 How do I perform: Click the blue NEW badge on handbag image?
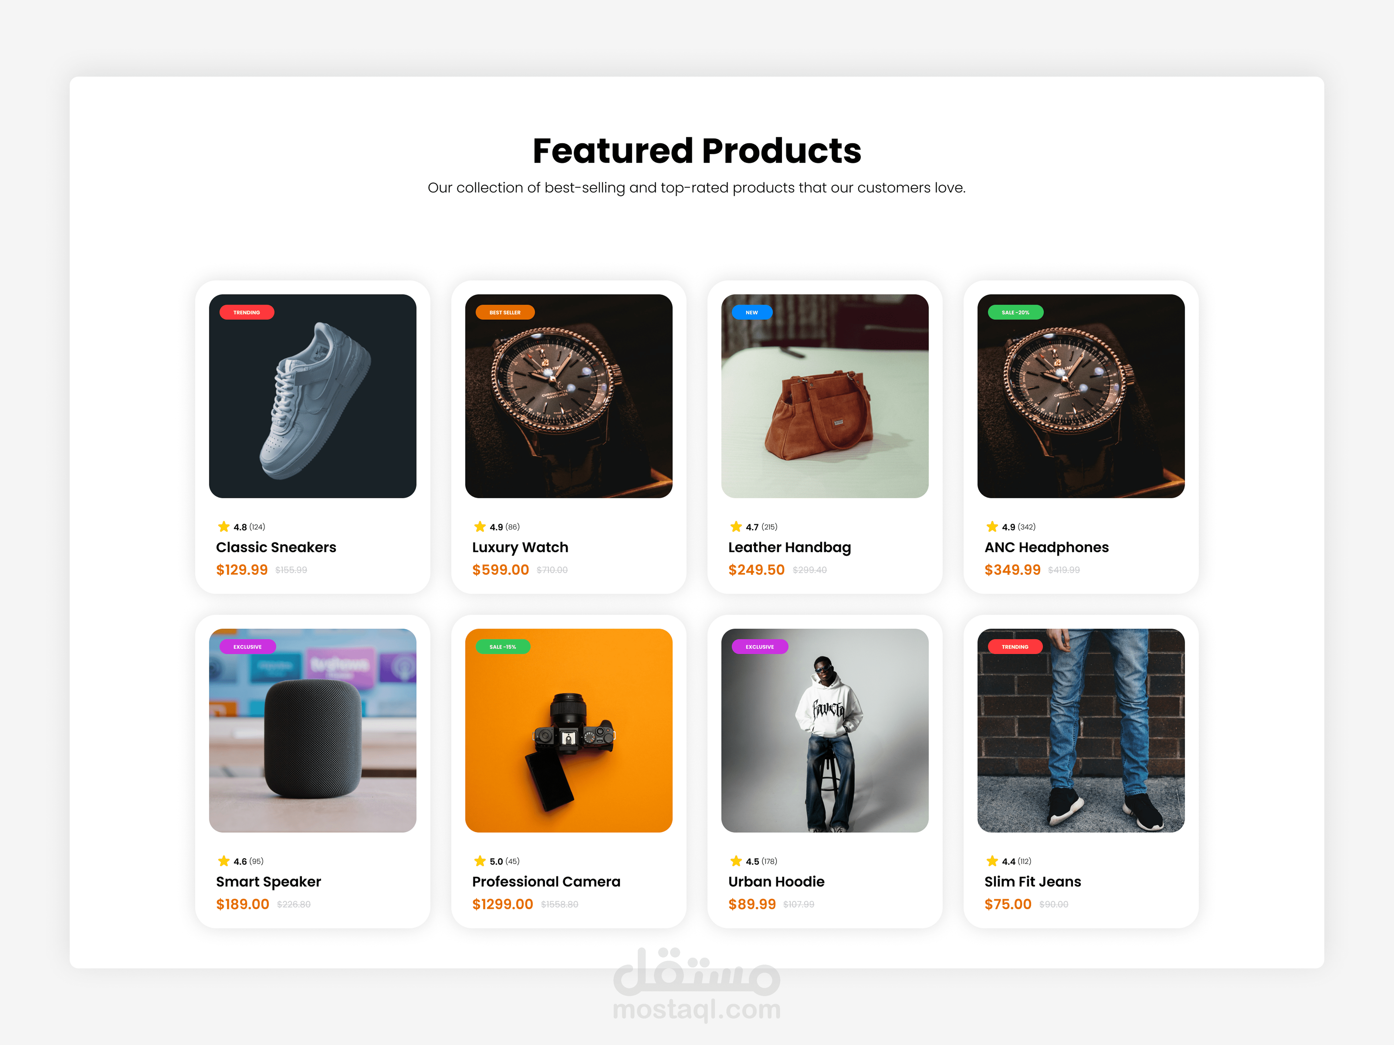point(752,312)
